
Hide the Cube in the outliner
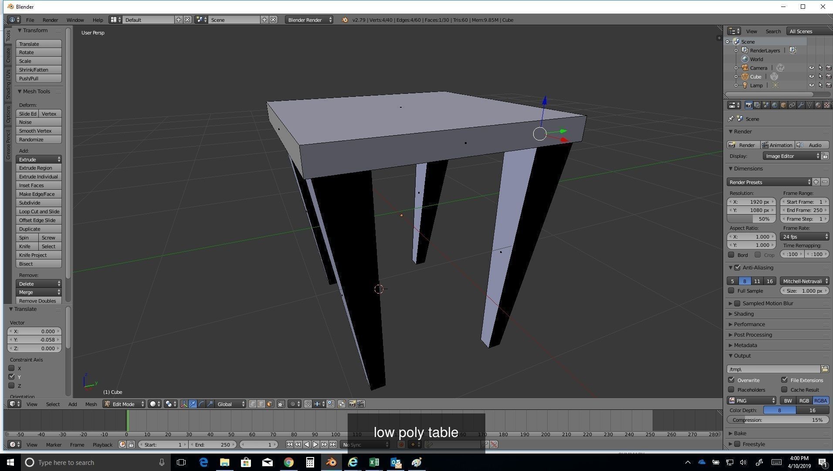click(x=811, y=76)
